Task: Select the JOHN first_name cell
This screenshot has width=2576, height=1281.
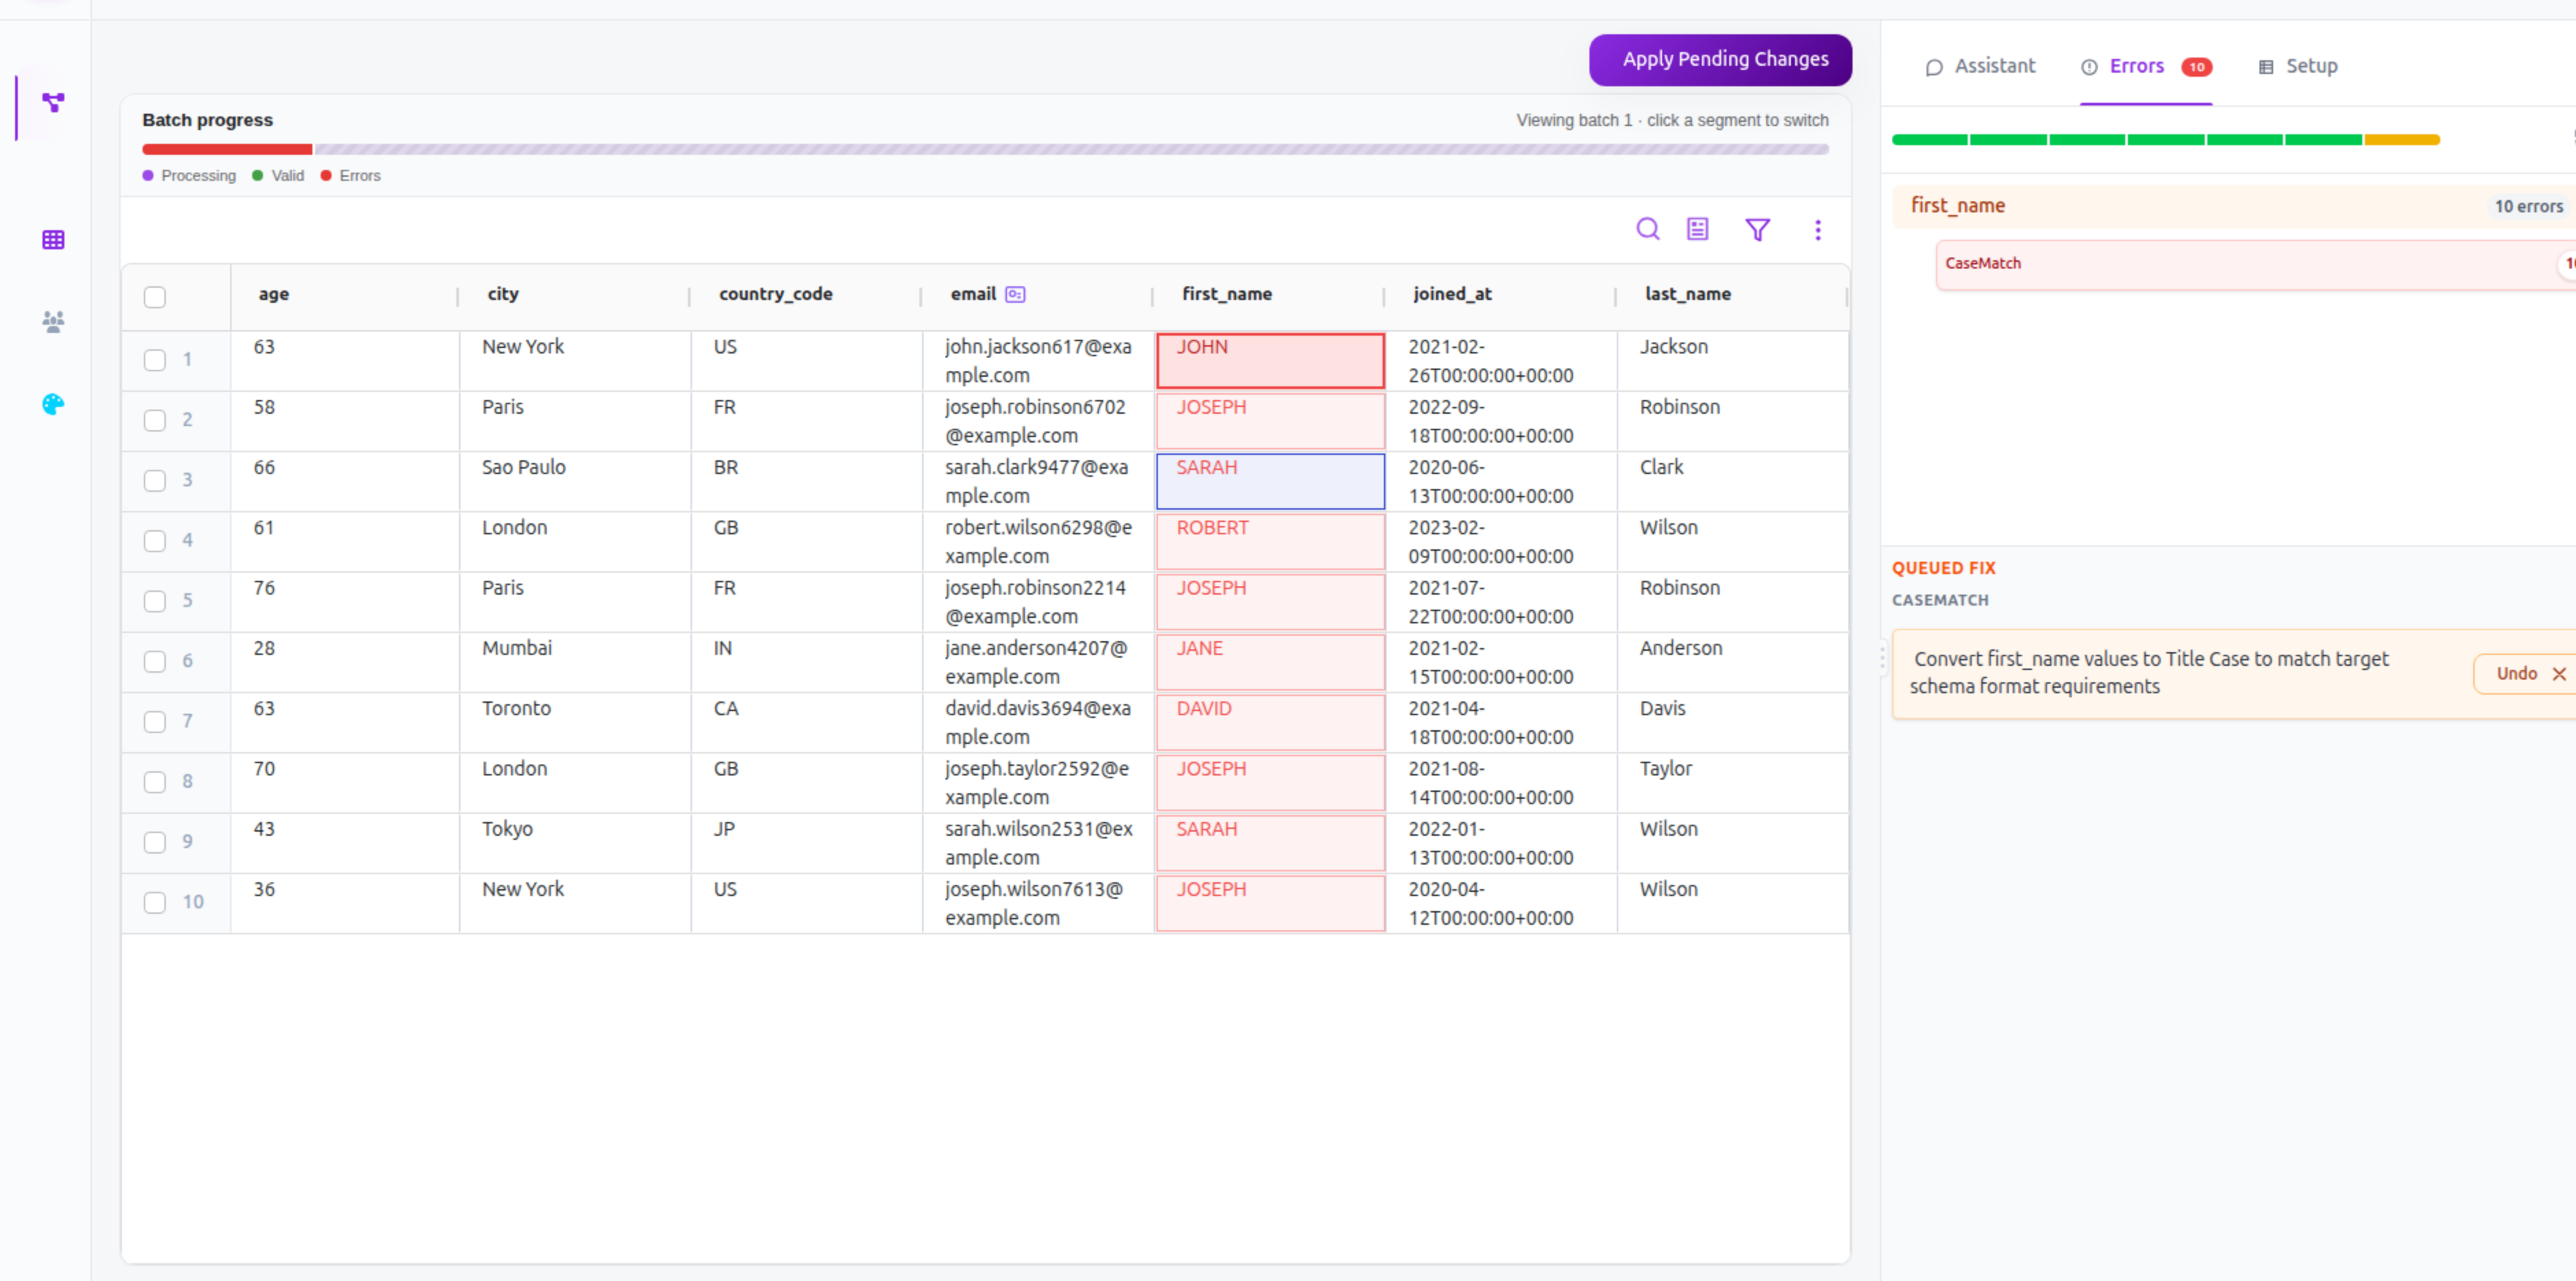Action: 1270,360
